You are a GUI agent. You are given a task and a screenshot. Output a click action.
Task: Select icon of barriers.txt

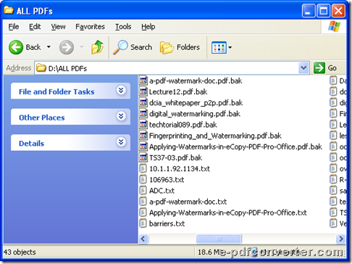[x=143, y=223]
